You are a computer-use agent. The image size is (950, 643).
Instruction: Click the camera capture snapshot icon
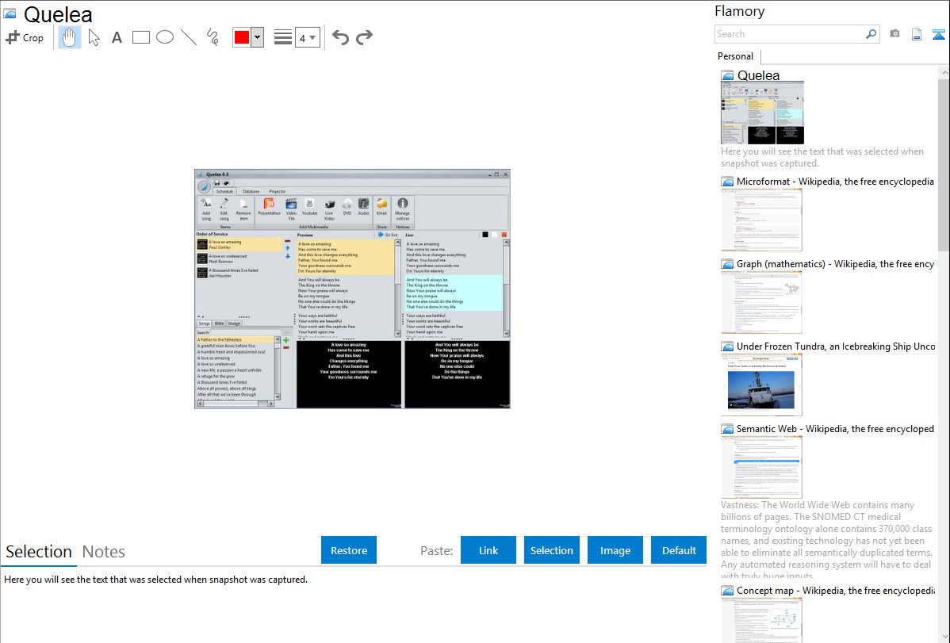click(x=894, y=34)
